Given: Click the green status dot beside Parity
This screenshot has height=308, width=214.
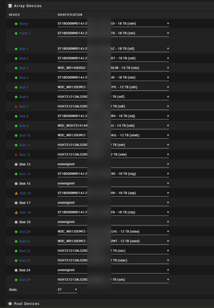Looking at the screenshot, I should point(16,24).
